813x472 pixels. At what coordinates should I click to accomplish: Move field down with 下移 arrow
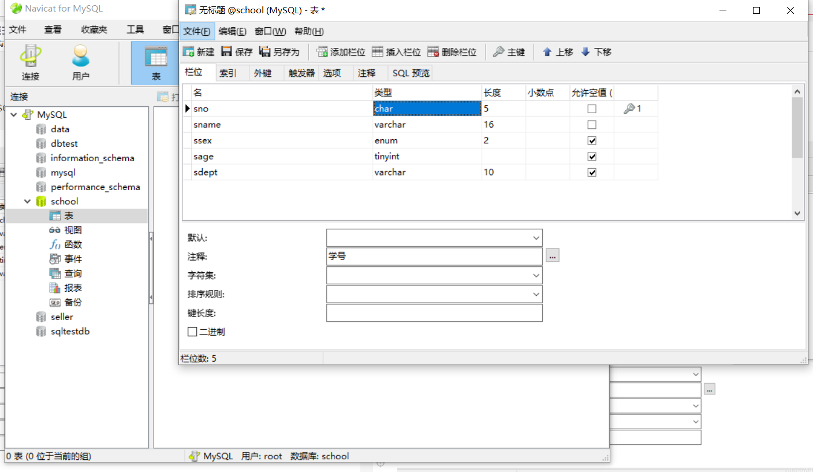tap(596, 52)
